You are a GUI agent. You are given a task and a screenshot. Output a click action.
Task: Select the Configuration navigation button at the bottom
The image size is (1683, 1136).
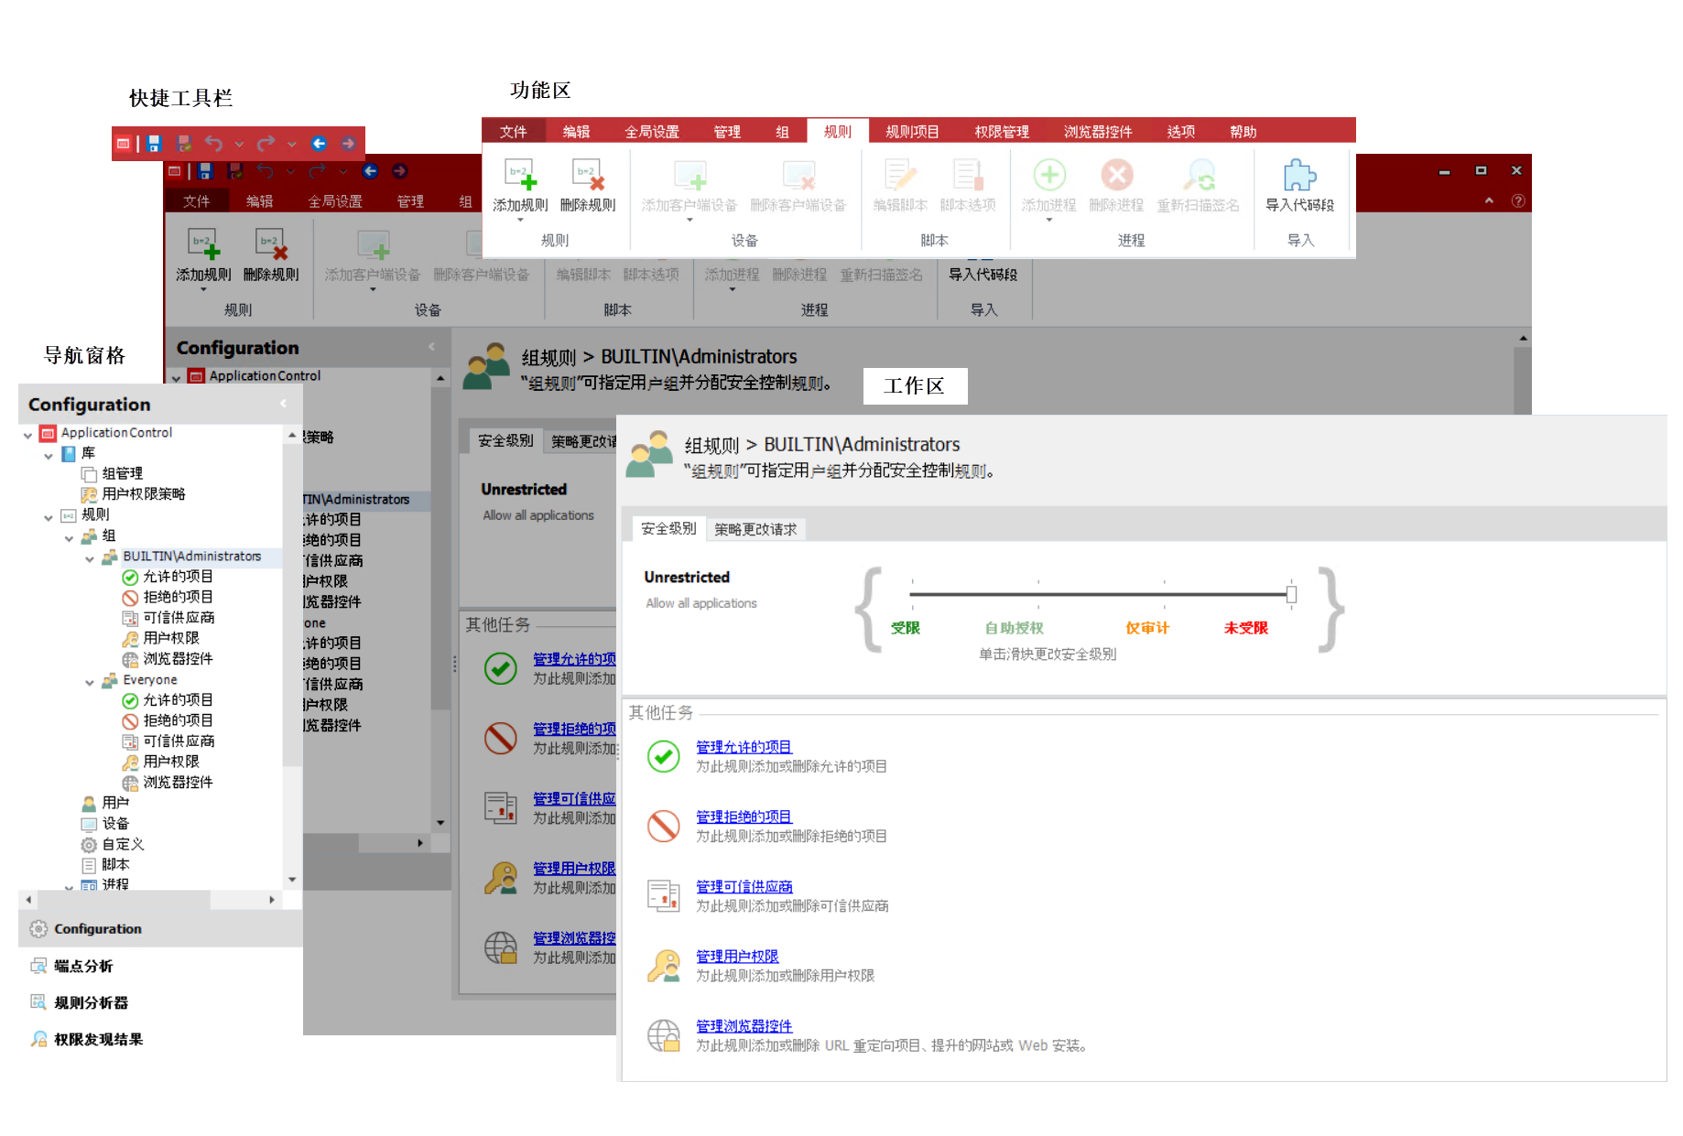[97, 929]
